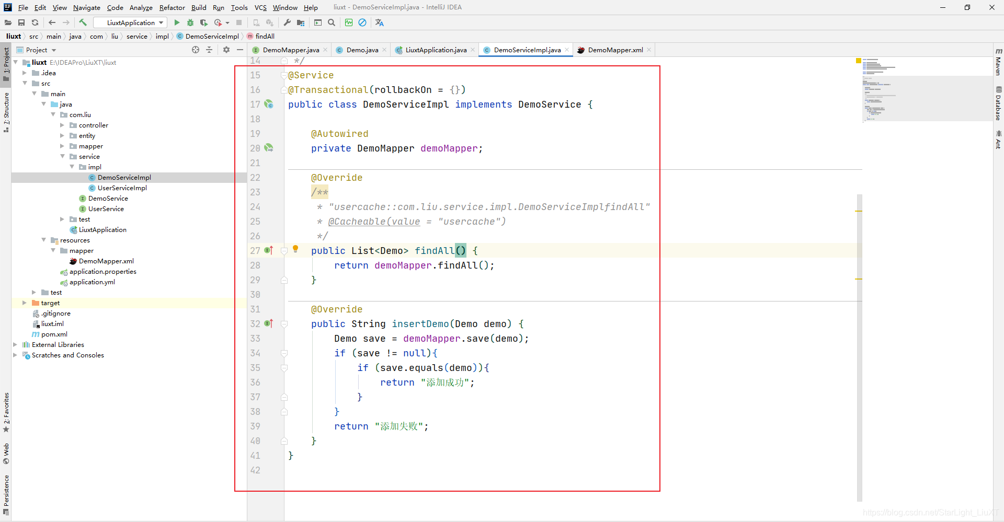The width and height of the screenshot is (1004, 522).
Task: Expand External Libraries node
Action: [x=15, y=344]
